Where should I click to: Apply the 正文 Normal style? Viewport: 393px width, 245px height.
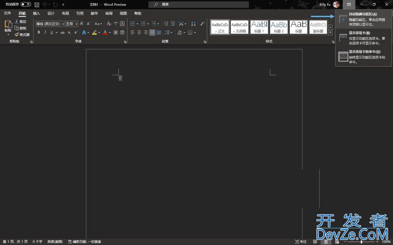coord(220,27)
